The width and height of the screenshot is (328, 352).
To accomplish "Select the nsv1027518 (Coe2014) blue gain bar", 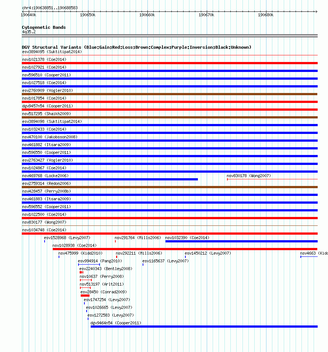I will pyautogui.click(x=170, y=86).
